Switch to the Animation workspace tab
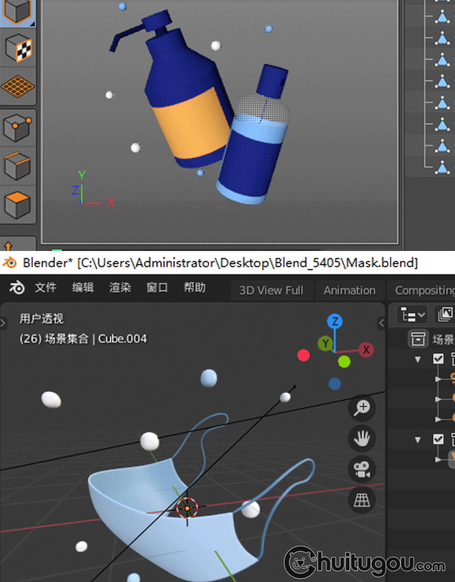The width and height of the screenshot is (455, 582). [349, 290]
